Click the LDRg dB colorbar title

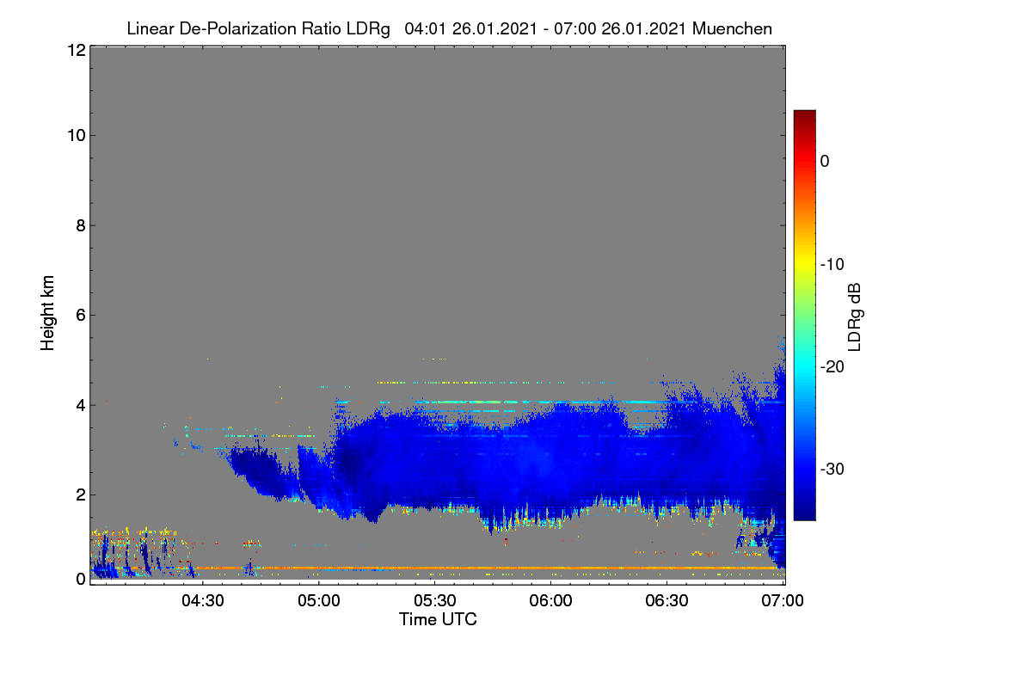tap(855, 316)
